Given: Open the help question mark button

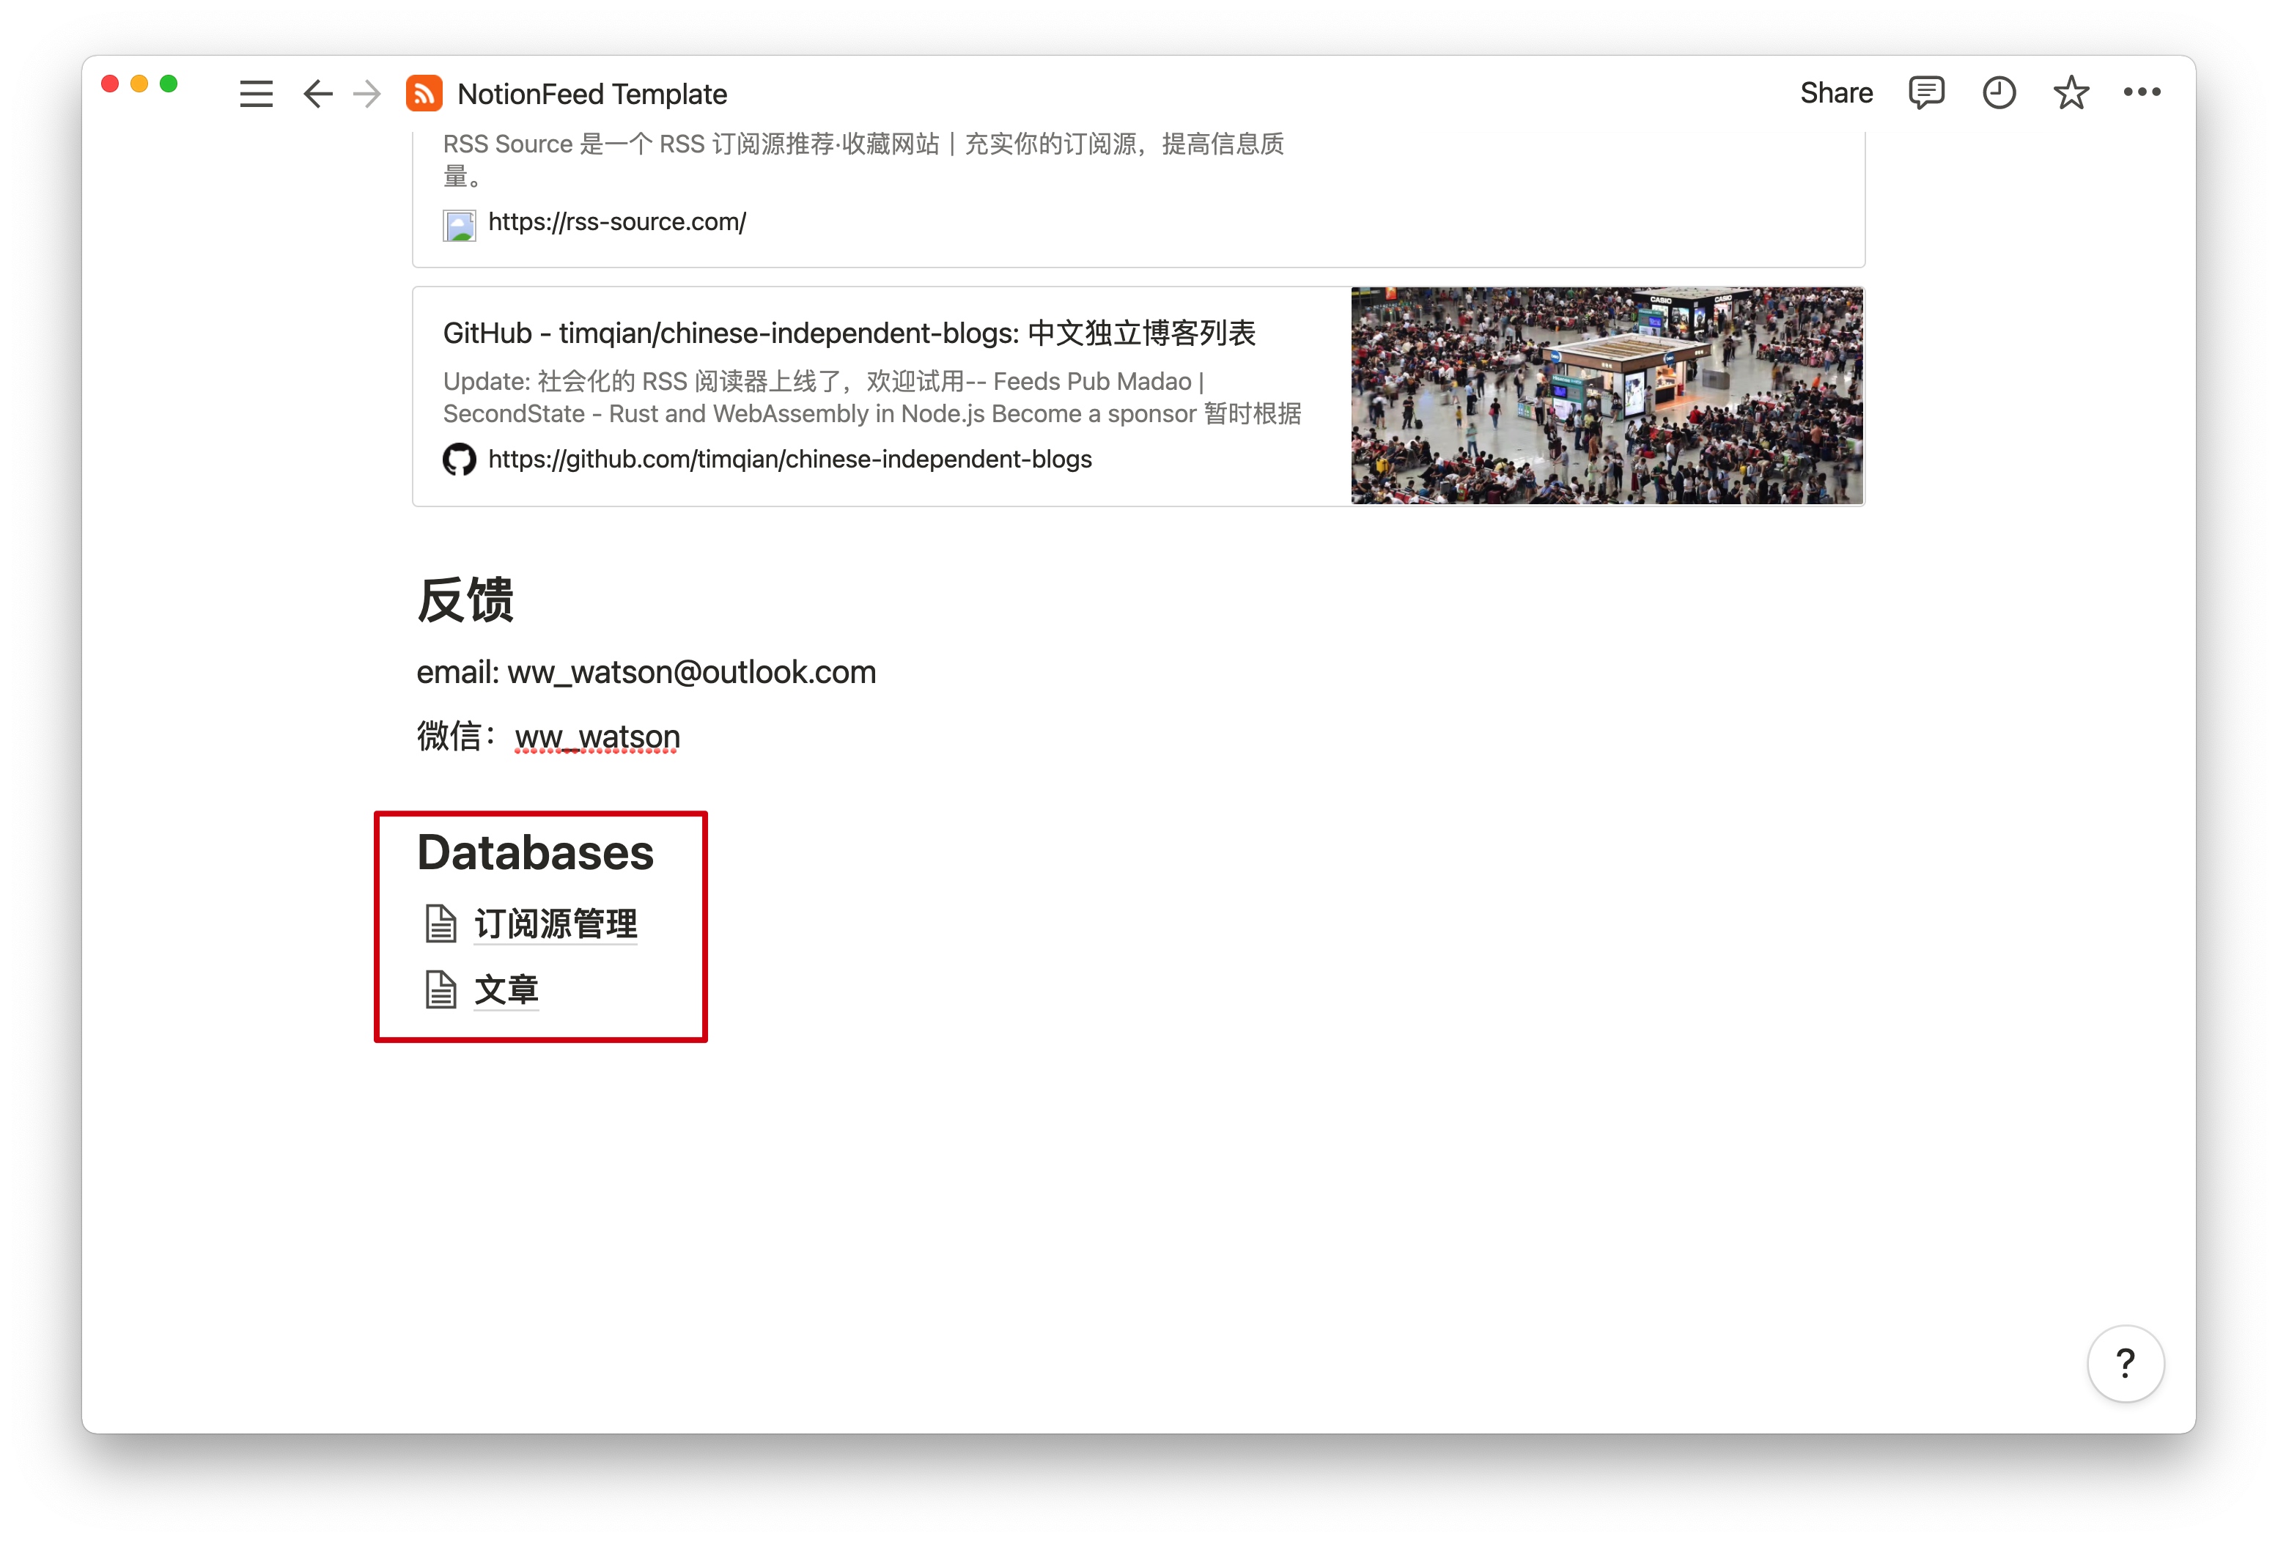Looking at the screenshot, I should pos(2124,1362).
